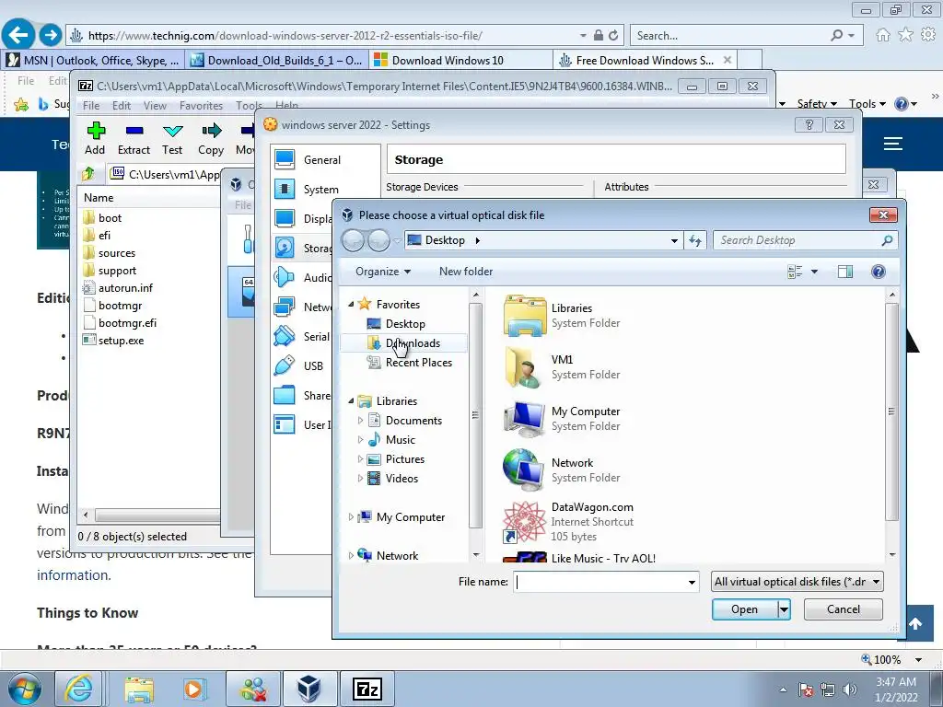Expand Documents under Libraries
Screen dimensions: 943x707
(360, 420)
